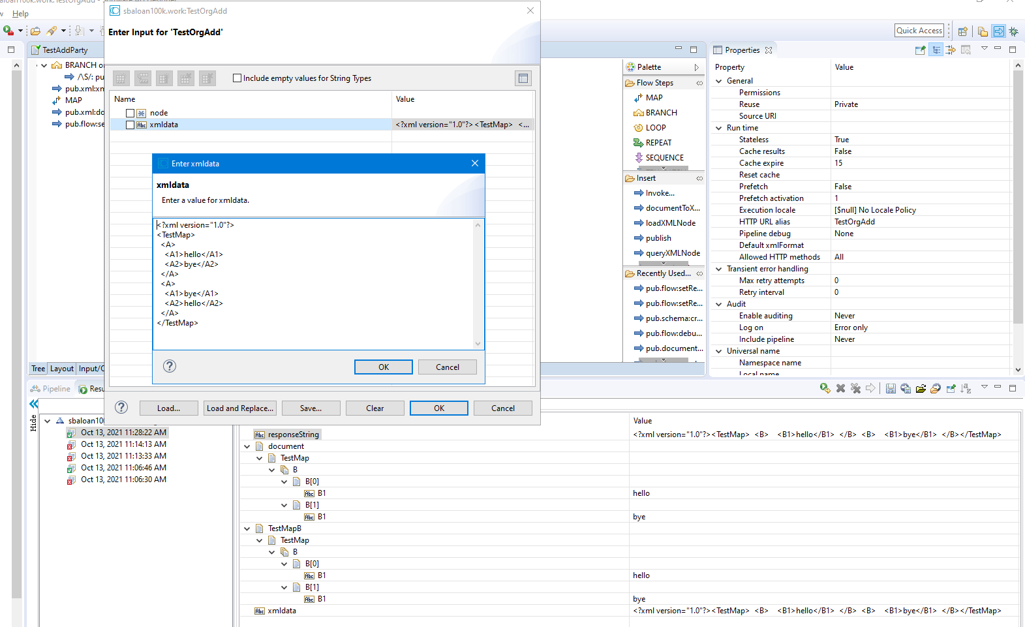This screenshot has width=1025, height=627.
Task: Toggle Show Categories in Properties view
Action: [x=936, y=50]
